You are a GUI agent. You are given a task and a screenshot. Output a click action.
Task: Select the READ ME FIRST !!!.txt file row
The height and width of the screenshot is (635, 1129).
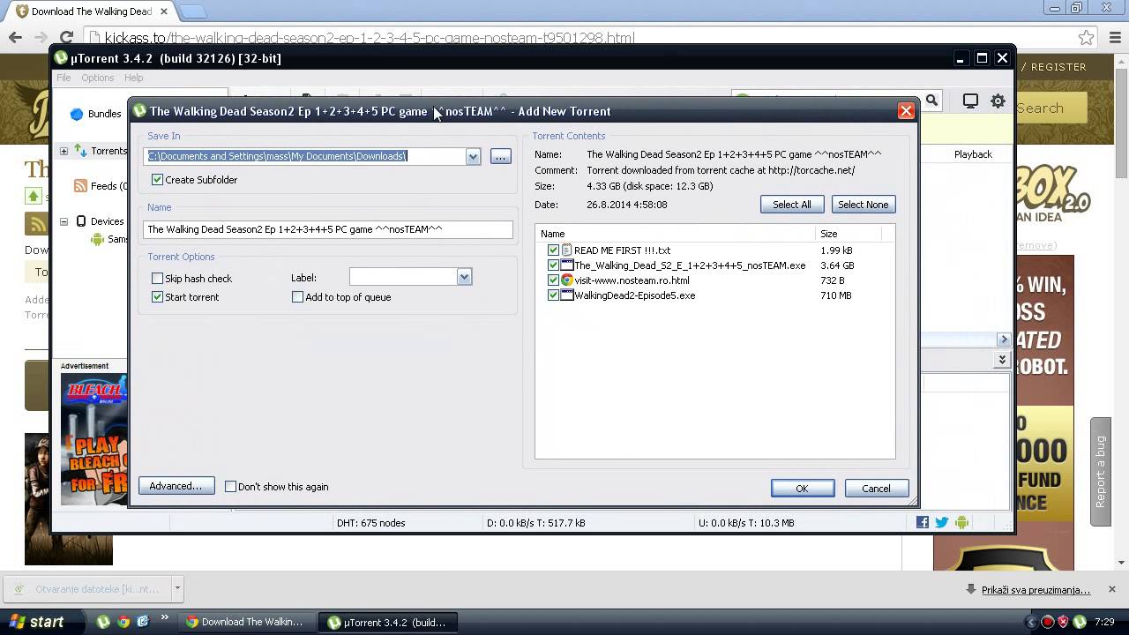click(714, 250)
